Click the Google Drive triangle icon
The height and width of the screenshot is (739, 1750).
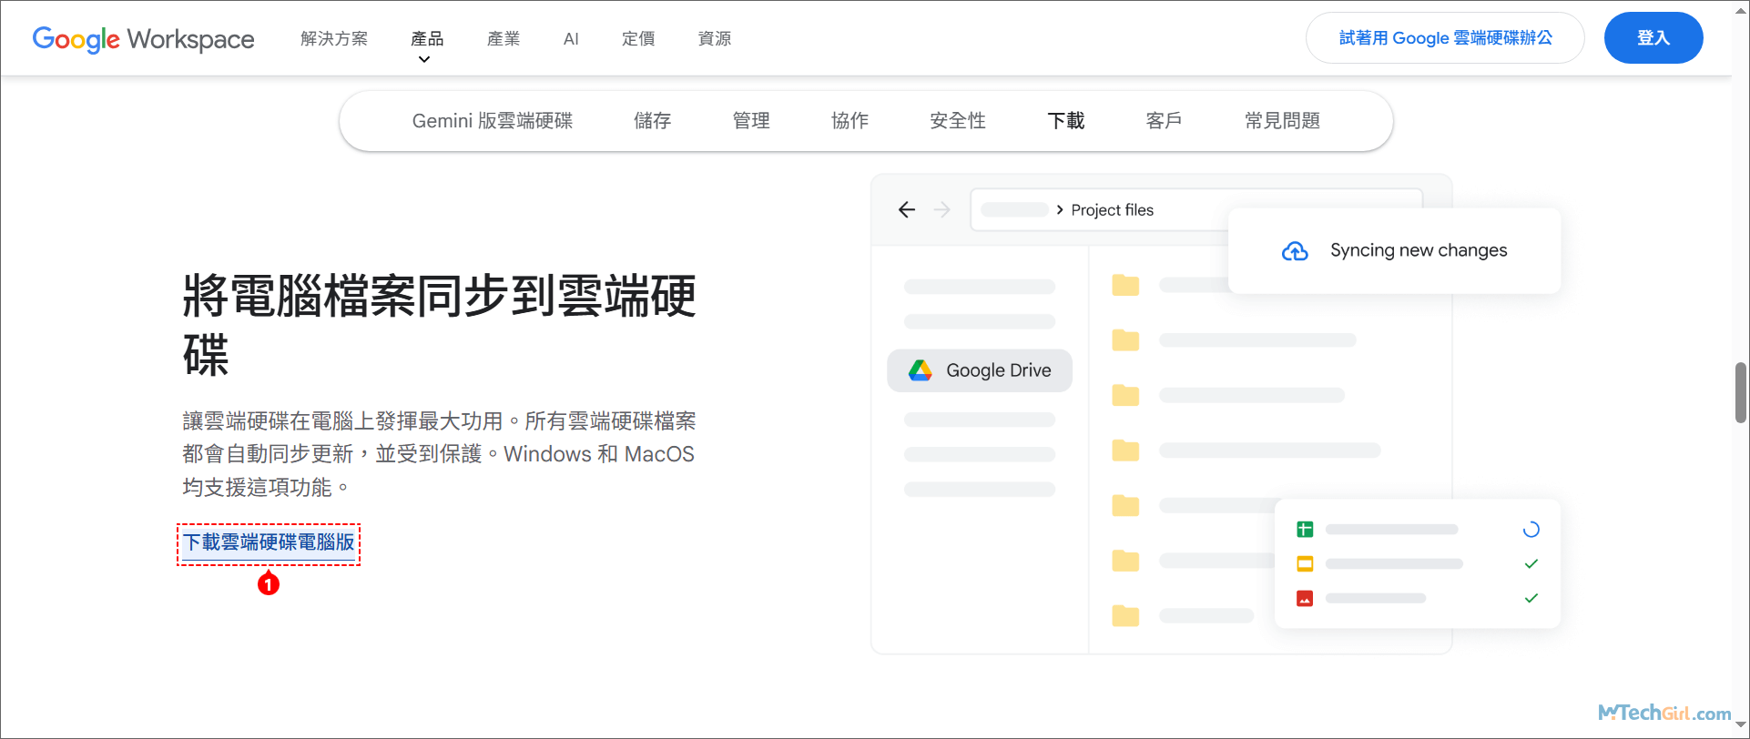[921, 370]
